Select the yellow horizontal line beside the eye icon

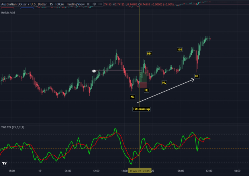tap(119, 70)
